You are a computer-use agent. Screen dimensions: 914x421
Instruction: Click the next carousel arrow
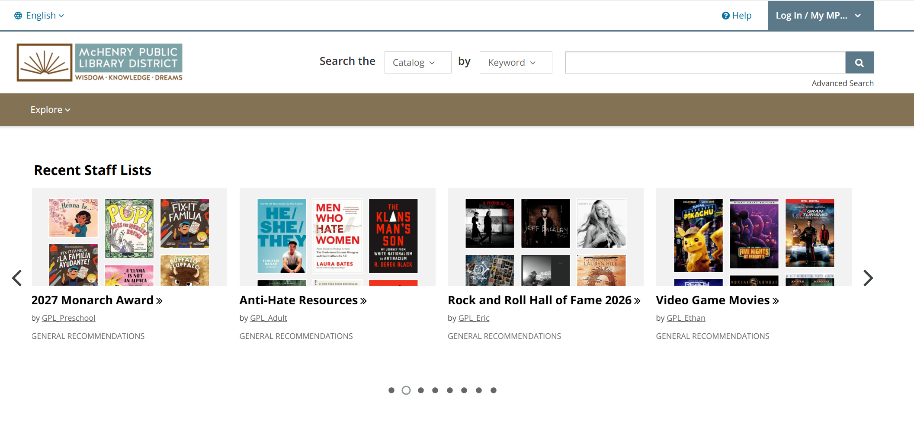click(x=867, y=278)
